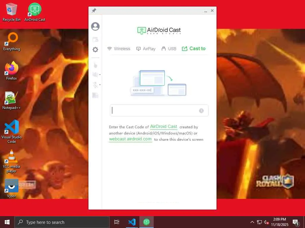Select the Firefox desktop shortcut
305x228 pixels.
click(12, 71)
